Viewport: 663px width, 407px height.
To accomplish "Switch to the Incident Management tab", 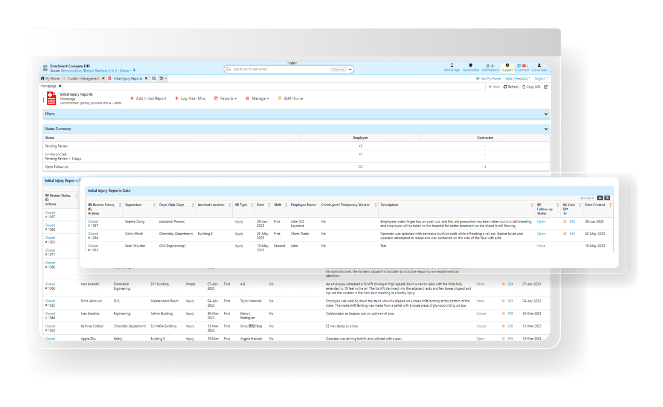I will [x=84, y=78].
